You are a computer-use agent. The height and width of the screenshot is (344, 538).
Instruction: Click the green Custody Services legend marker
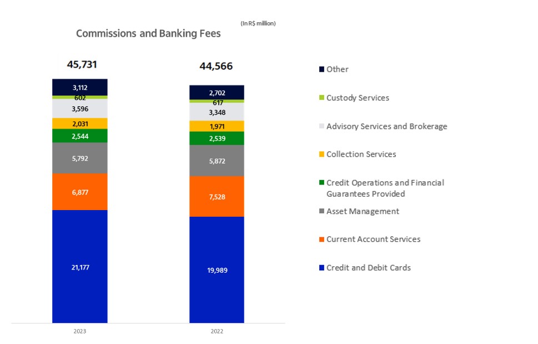tap(321, 98)
